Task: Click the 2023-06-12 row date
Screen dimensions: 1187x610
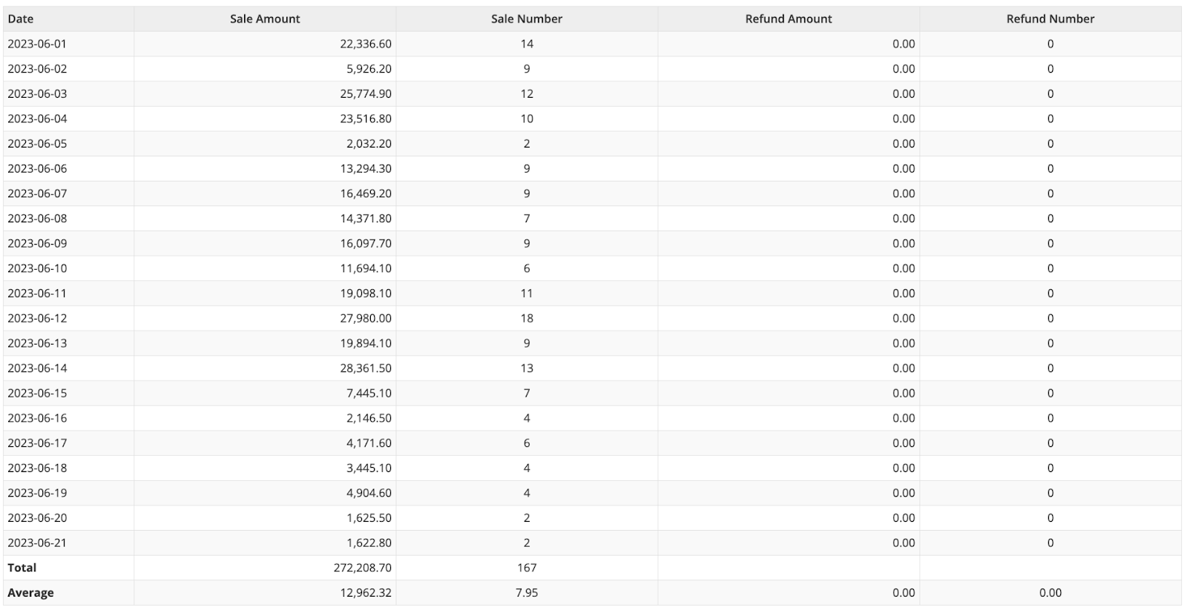Action: [x=37, y=318]
